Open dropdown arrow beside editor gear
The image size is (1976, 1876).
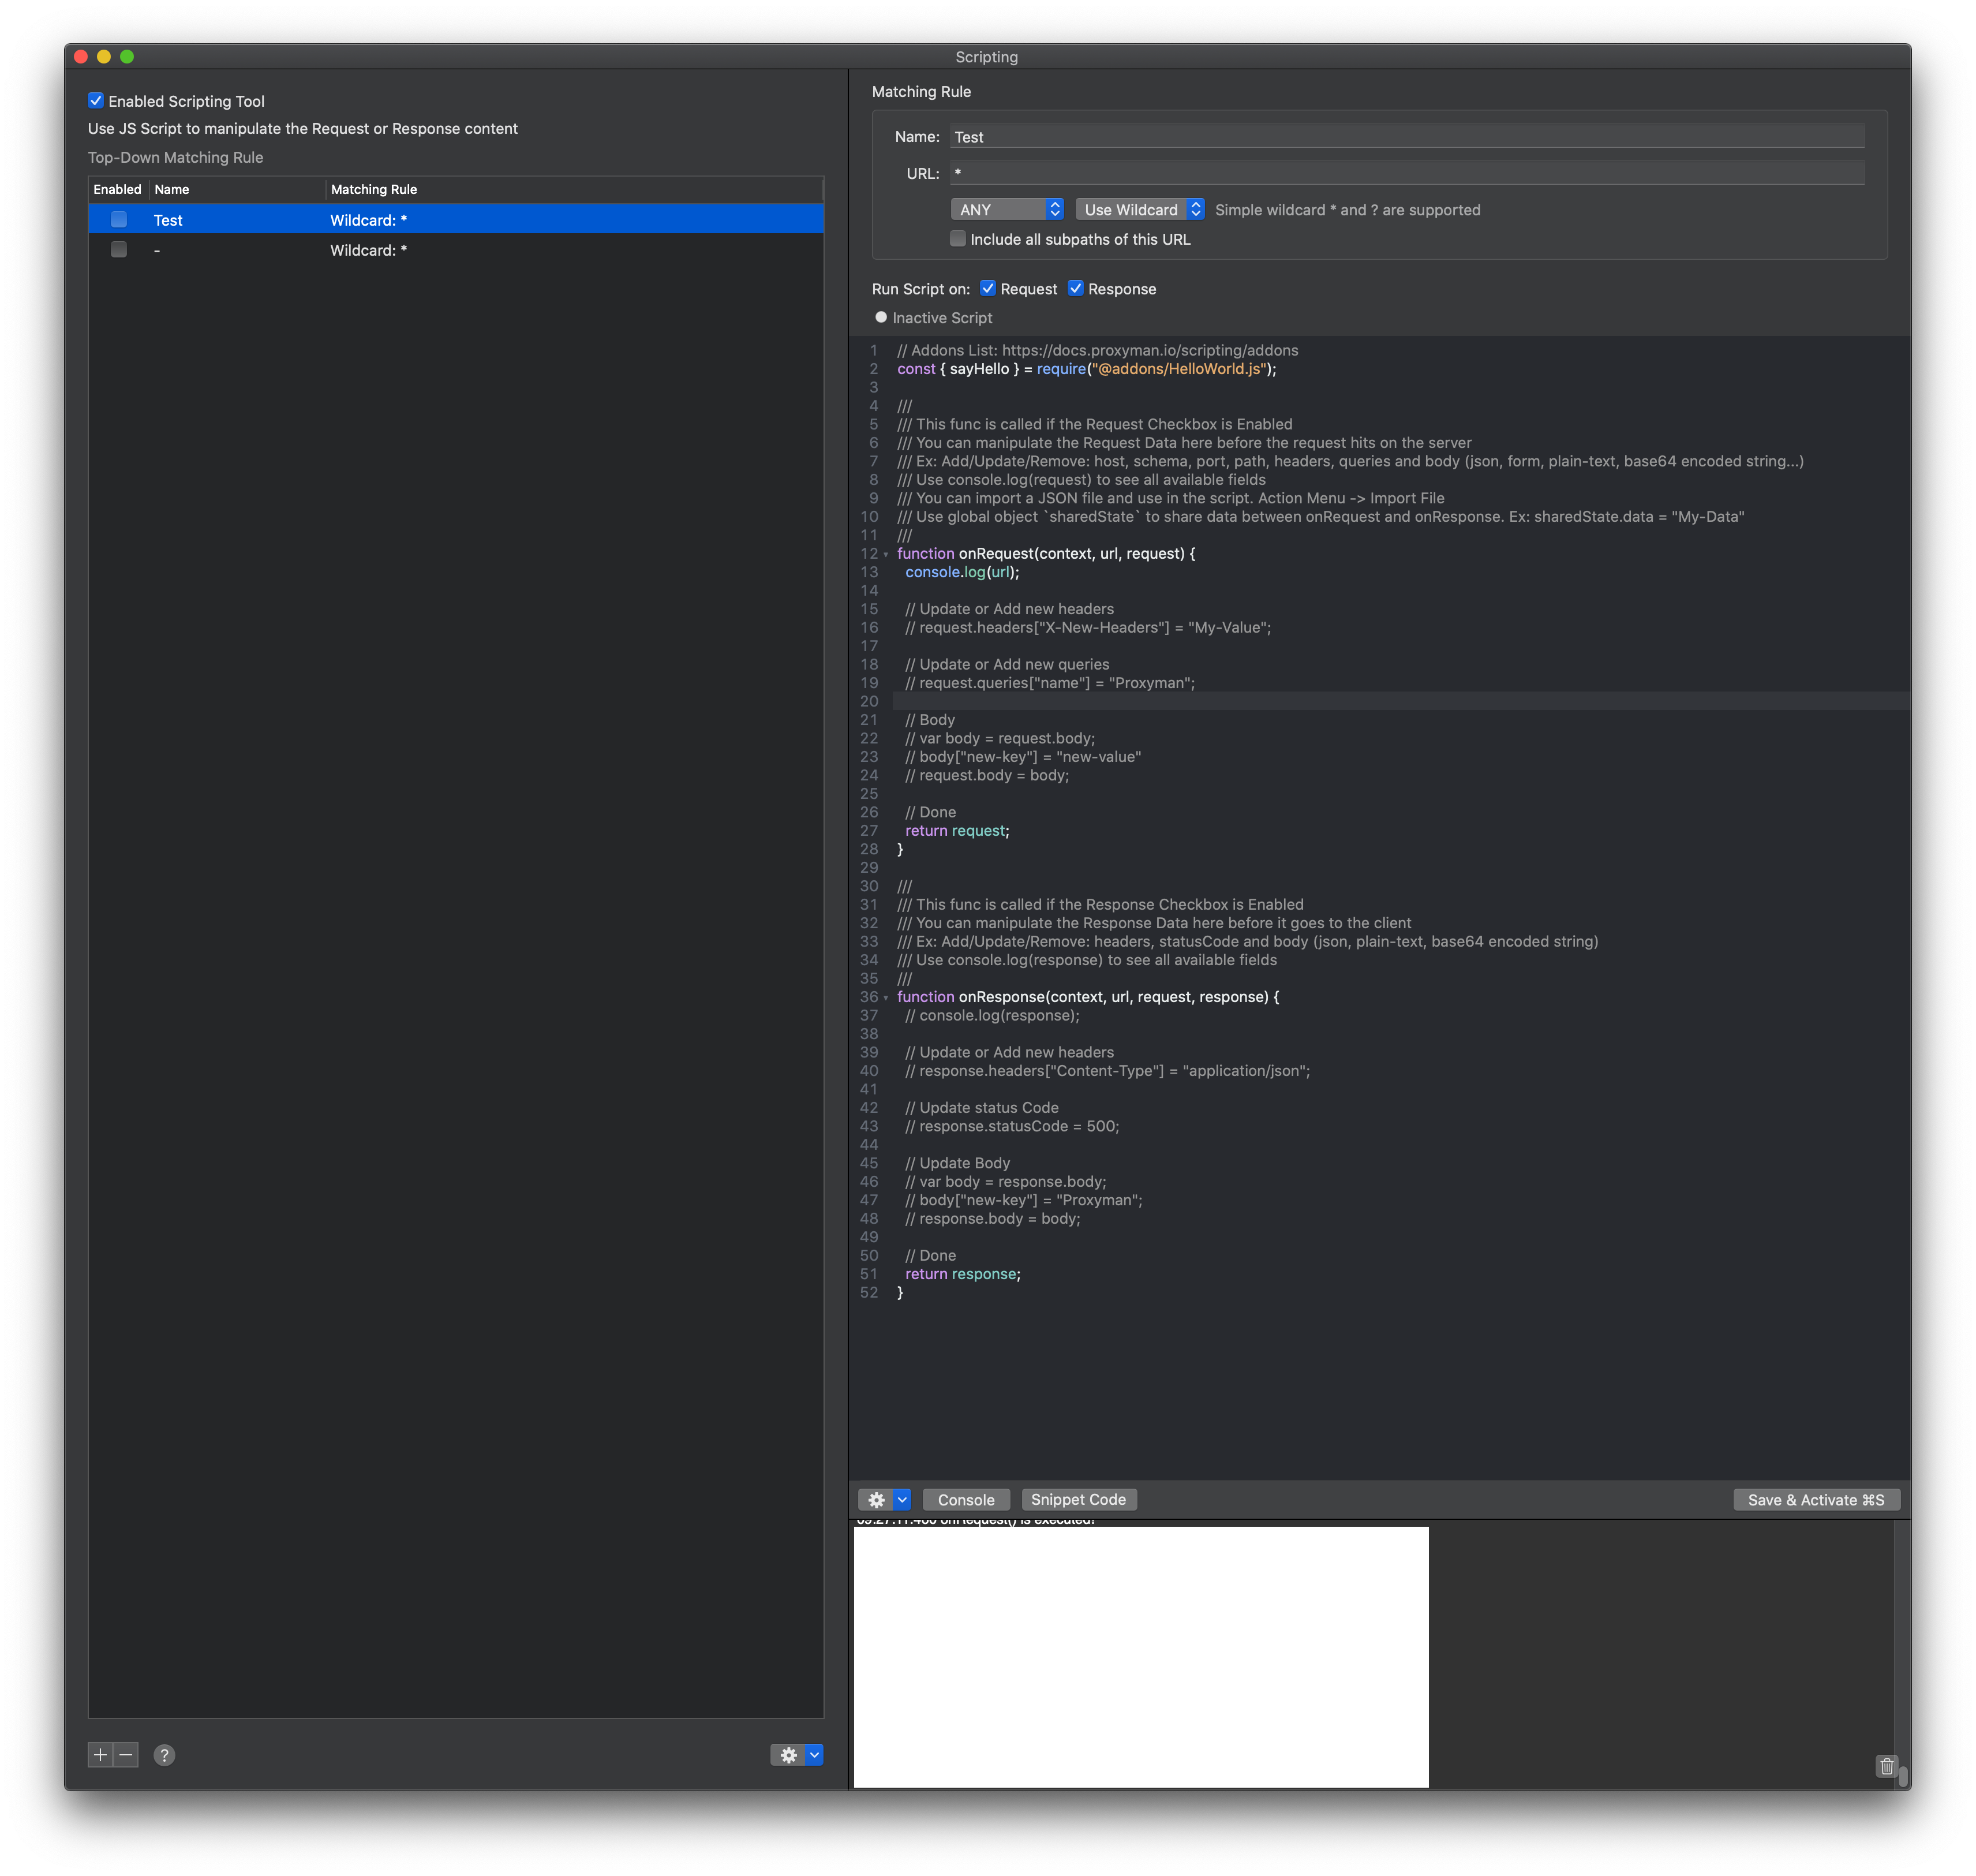pyautogui.click(x=902, y=1500)
